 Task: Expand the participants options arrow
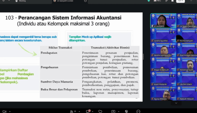click(x=79, y=111)
